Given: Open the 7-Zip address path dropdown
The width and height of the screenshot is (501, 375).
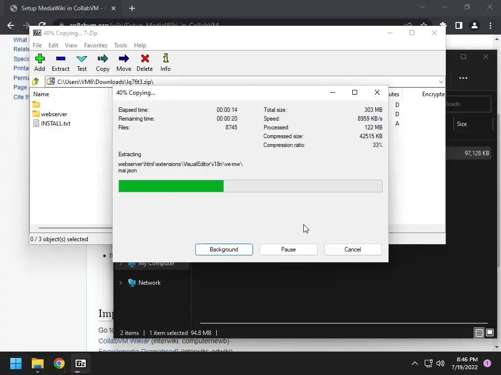Looking at the screenshot, I should pyautogui.click(x=441, y=82).
